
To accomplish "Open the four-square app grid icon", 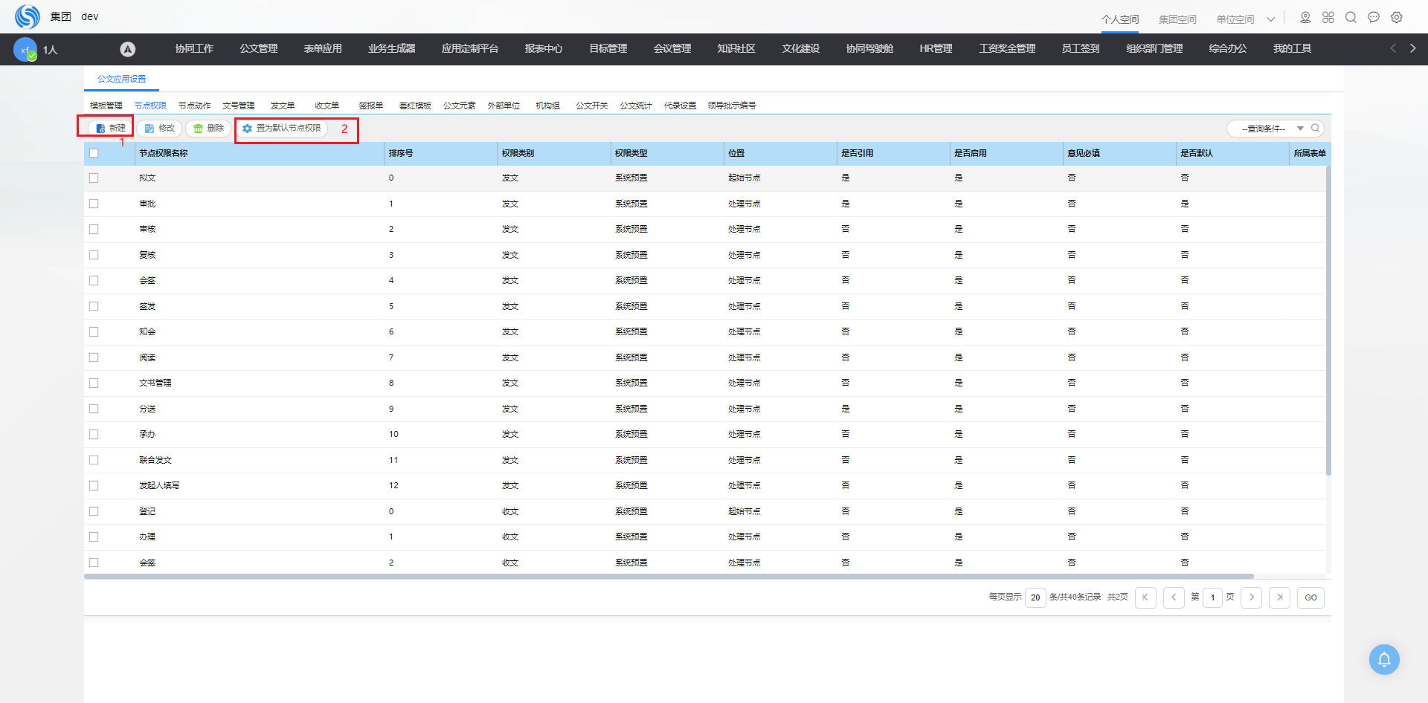I will pos(1328,17).
